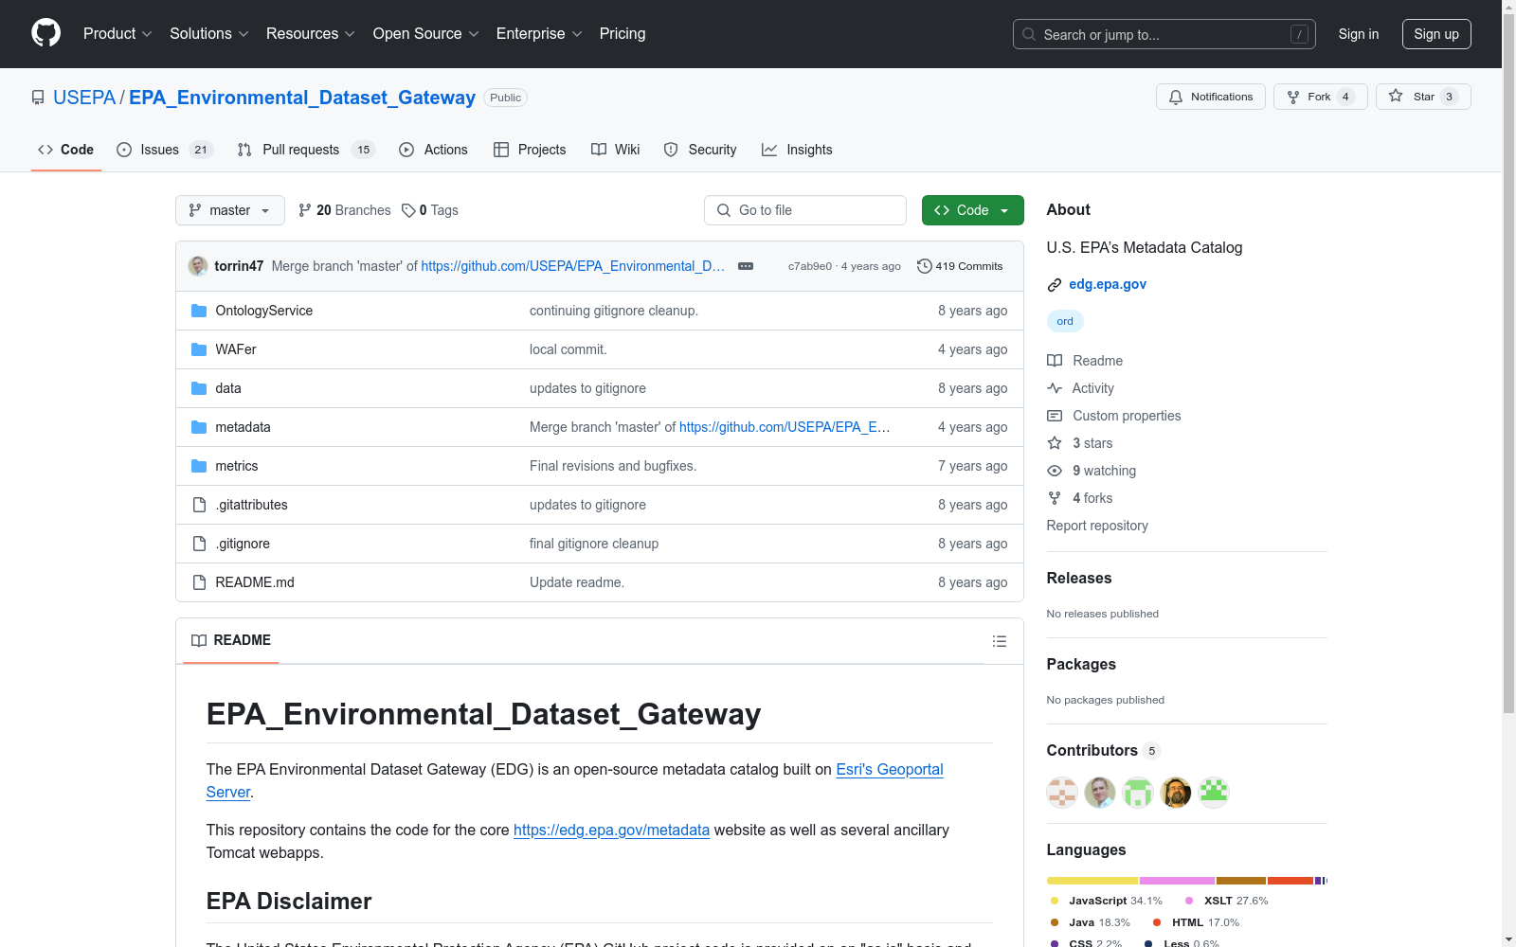Open the metrics folder

click(x=237, y=466)
